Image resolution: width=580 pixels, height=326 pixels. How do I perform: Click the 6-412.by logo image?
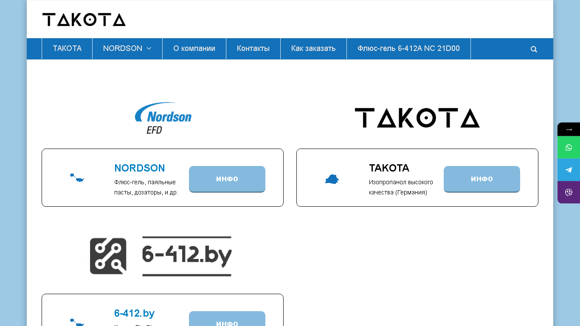point(161,256)
